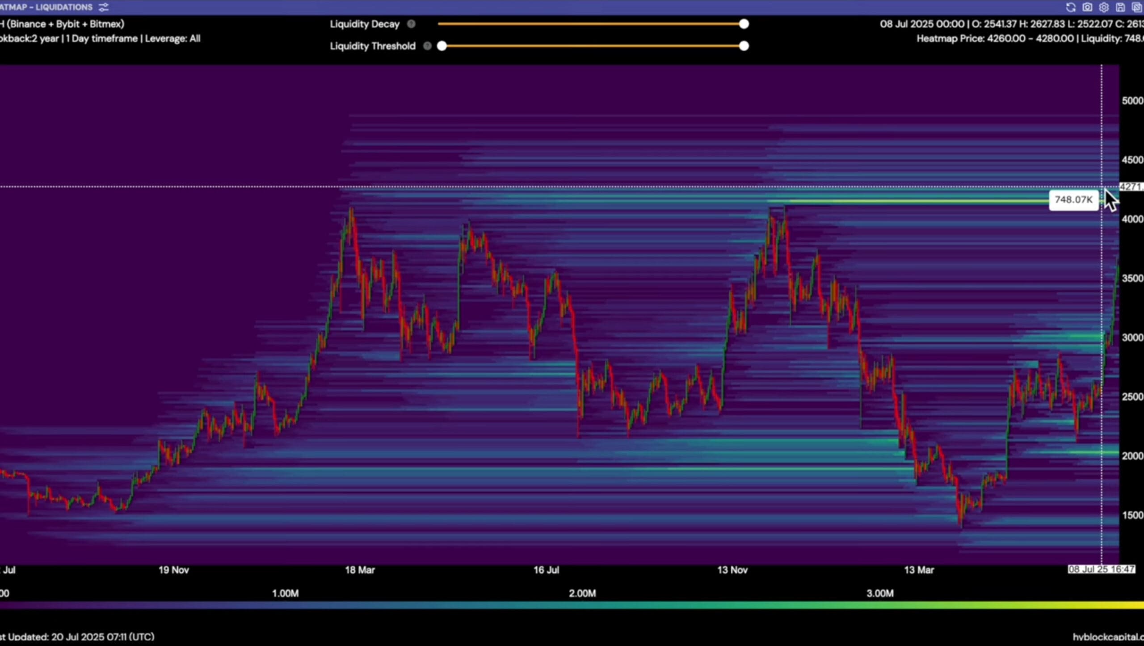Image resolution: width=1144 pixels, height=646 pixels.
Task: Click the refresh data icon
Action: click(1071, 7)
